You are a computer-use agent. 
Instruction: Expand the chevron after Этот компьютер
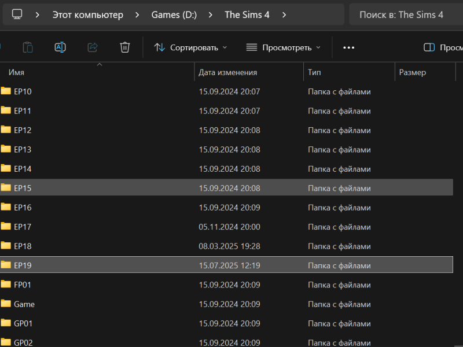[137, 15]
